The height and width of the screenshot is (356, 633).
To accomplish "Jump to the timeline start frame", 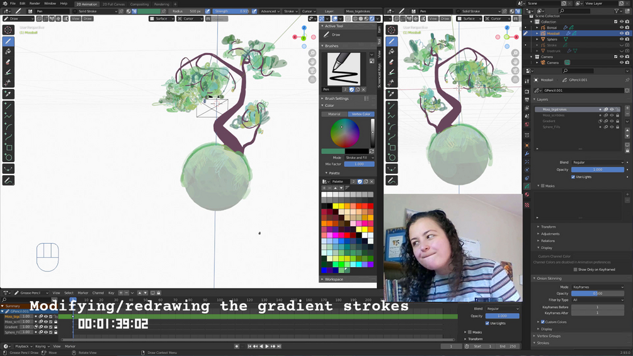I will click(x=249, y=347).
